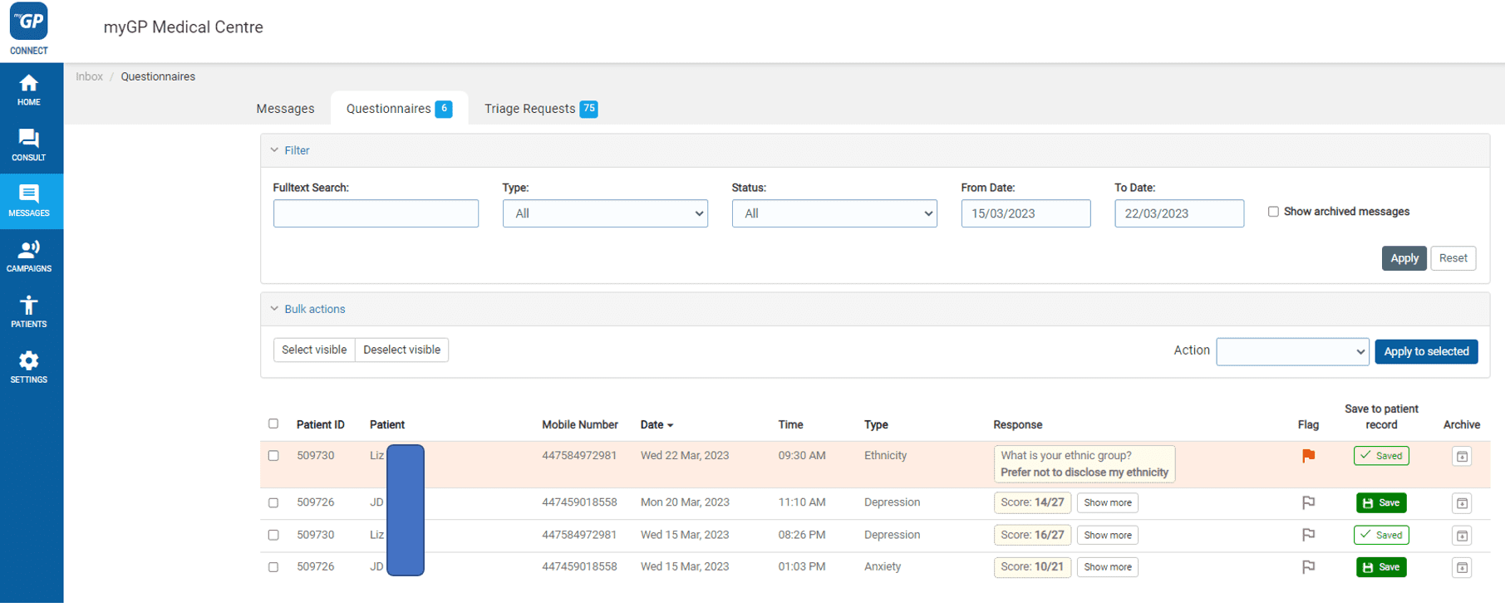Open the bulk Action dropdown

pyautogui.click(x=1292, y=351)
